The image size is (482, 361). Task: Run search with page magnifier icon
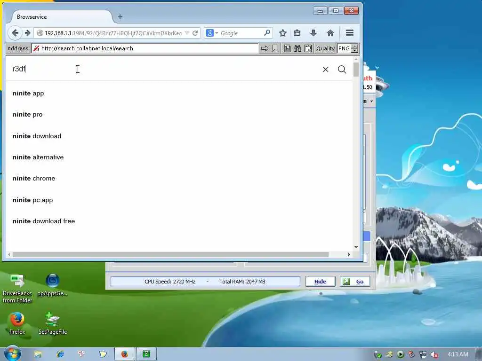click(342, 70)
